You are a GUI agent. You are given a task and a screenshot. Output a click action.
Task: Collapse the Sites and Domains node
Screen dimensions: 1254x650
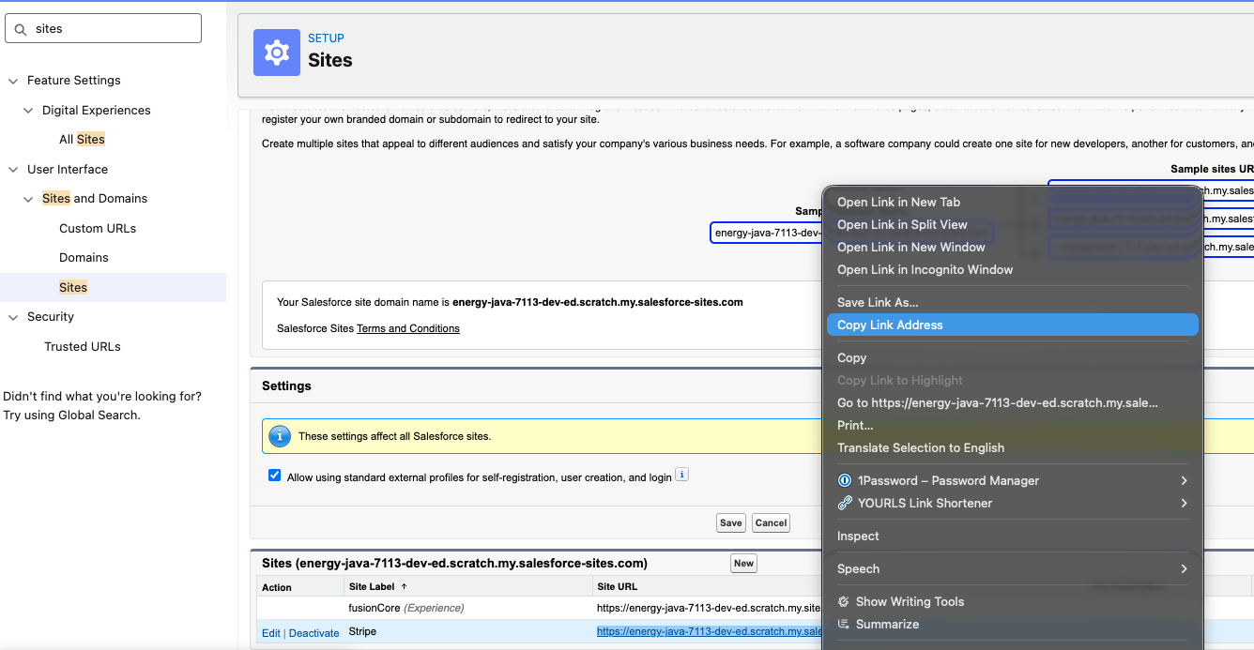pyautogui.click(x=28, y=199)
